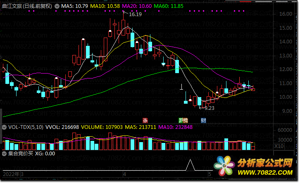Click the volume MA10: 232848 label
Screen dimensions: 300x183
click(176, 127)
